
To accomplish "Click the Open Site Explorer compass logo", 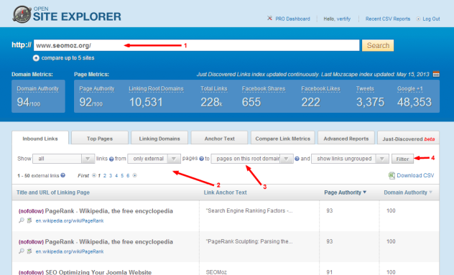I will point(22,14).
